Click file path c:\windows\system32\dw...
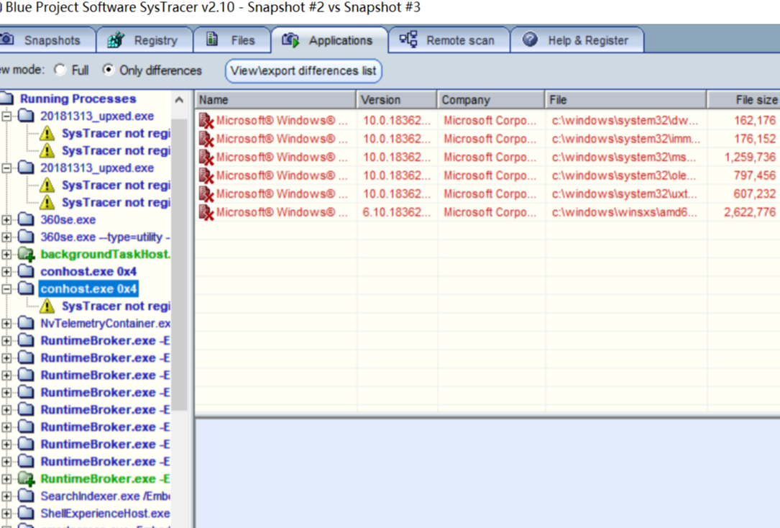The image size is (780, 528). tap(625, 120)
